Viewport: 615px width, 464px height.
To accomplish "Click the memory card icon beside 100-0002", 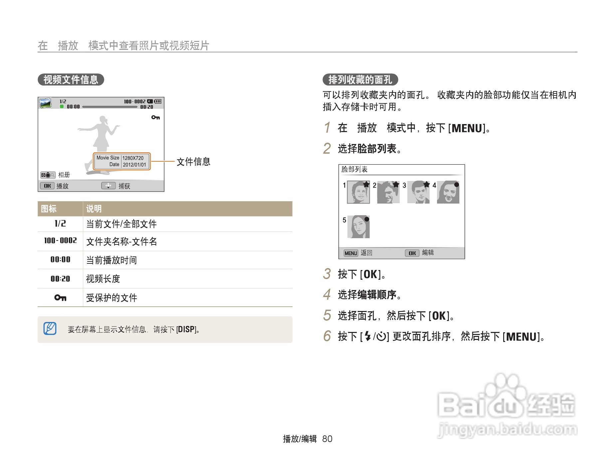I will pos(150,101).
